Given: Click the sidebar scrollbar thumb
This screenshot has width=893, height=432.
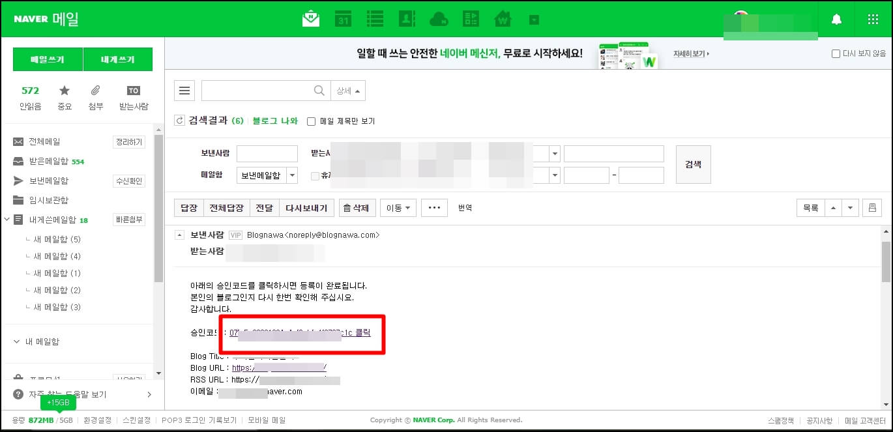Looking at the screenshot, I should pyautogui.click(x=158, y=209).
